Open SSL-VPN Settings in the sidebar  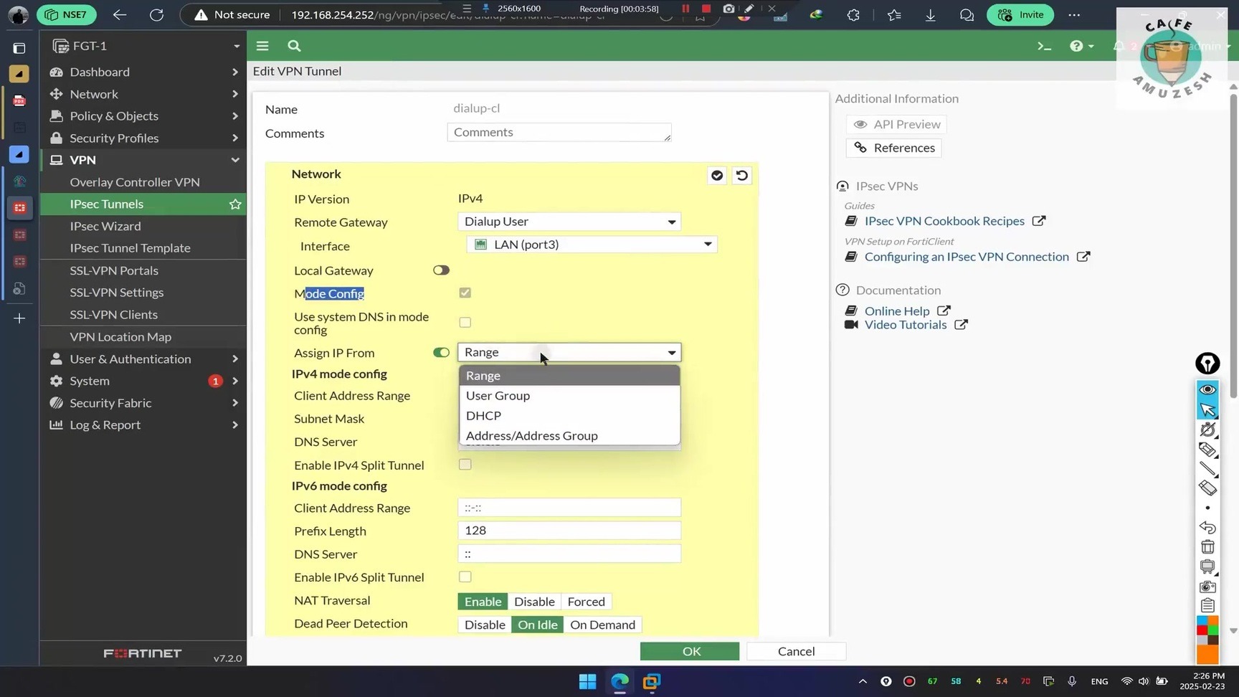(117, 293)
